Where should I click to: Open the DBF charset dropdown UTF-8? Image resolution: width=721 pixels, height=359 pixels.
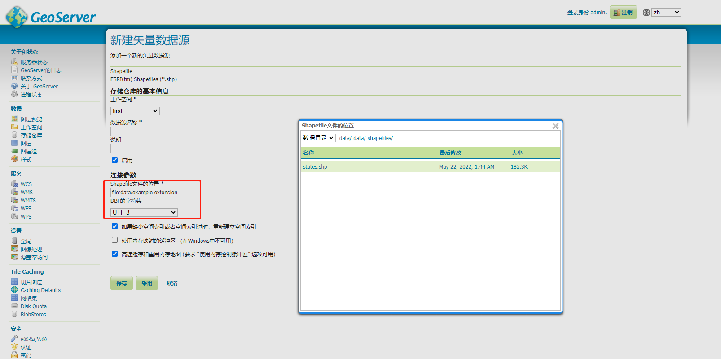click(x=144, y=212)
